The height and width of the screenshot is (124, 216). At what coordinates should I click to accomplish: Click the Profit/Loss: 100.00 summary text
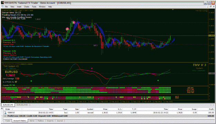(17, 116)
